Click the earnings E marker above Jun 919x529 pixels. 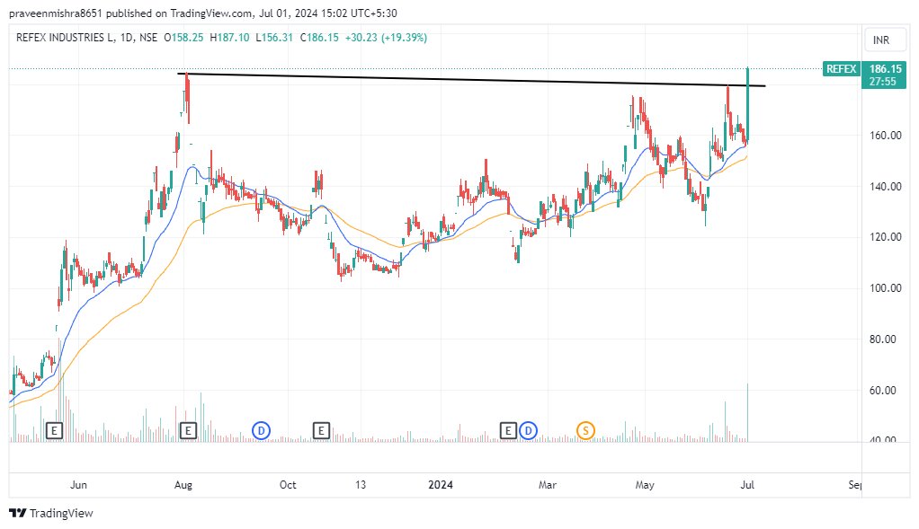coord(54,431)
